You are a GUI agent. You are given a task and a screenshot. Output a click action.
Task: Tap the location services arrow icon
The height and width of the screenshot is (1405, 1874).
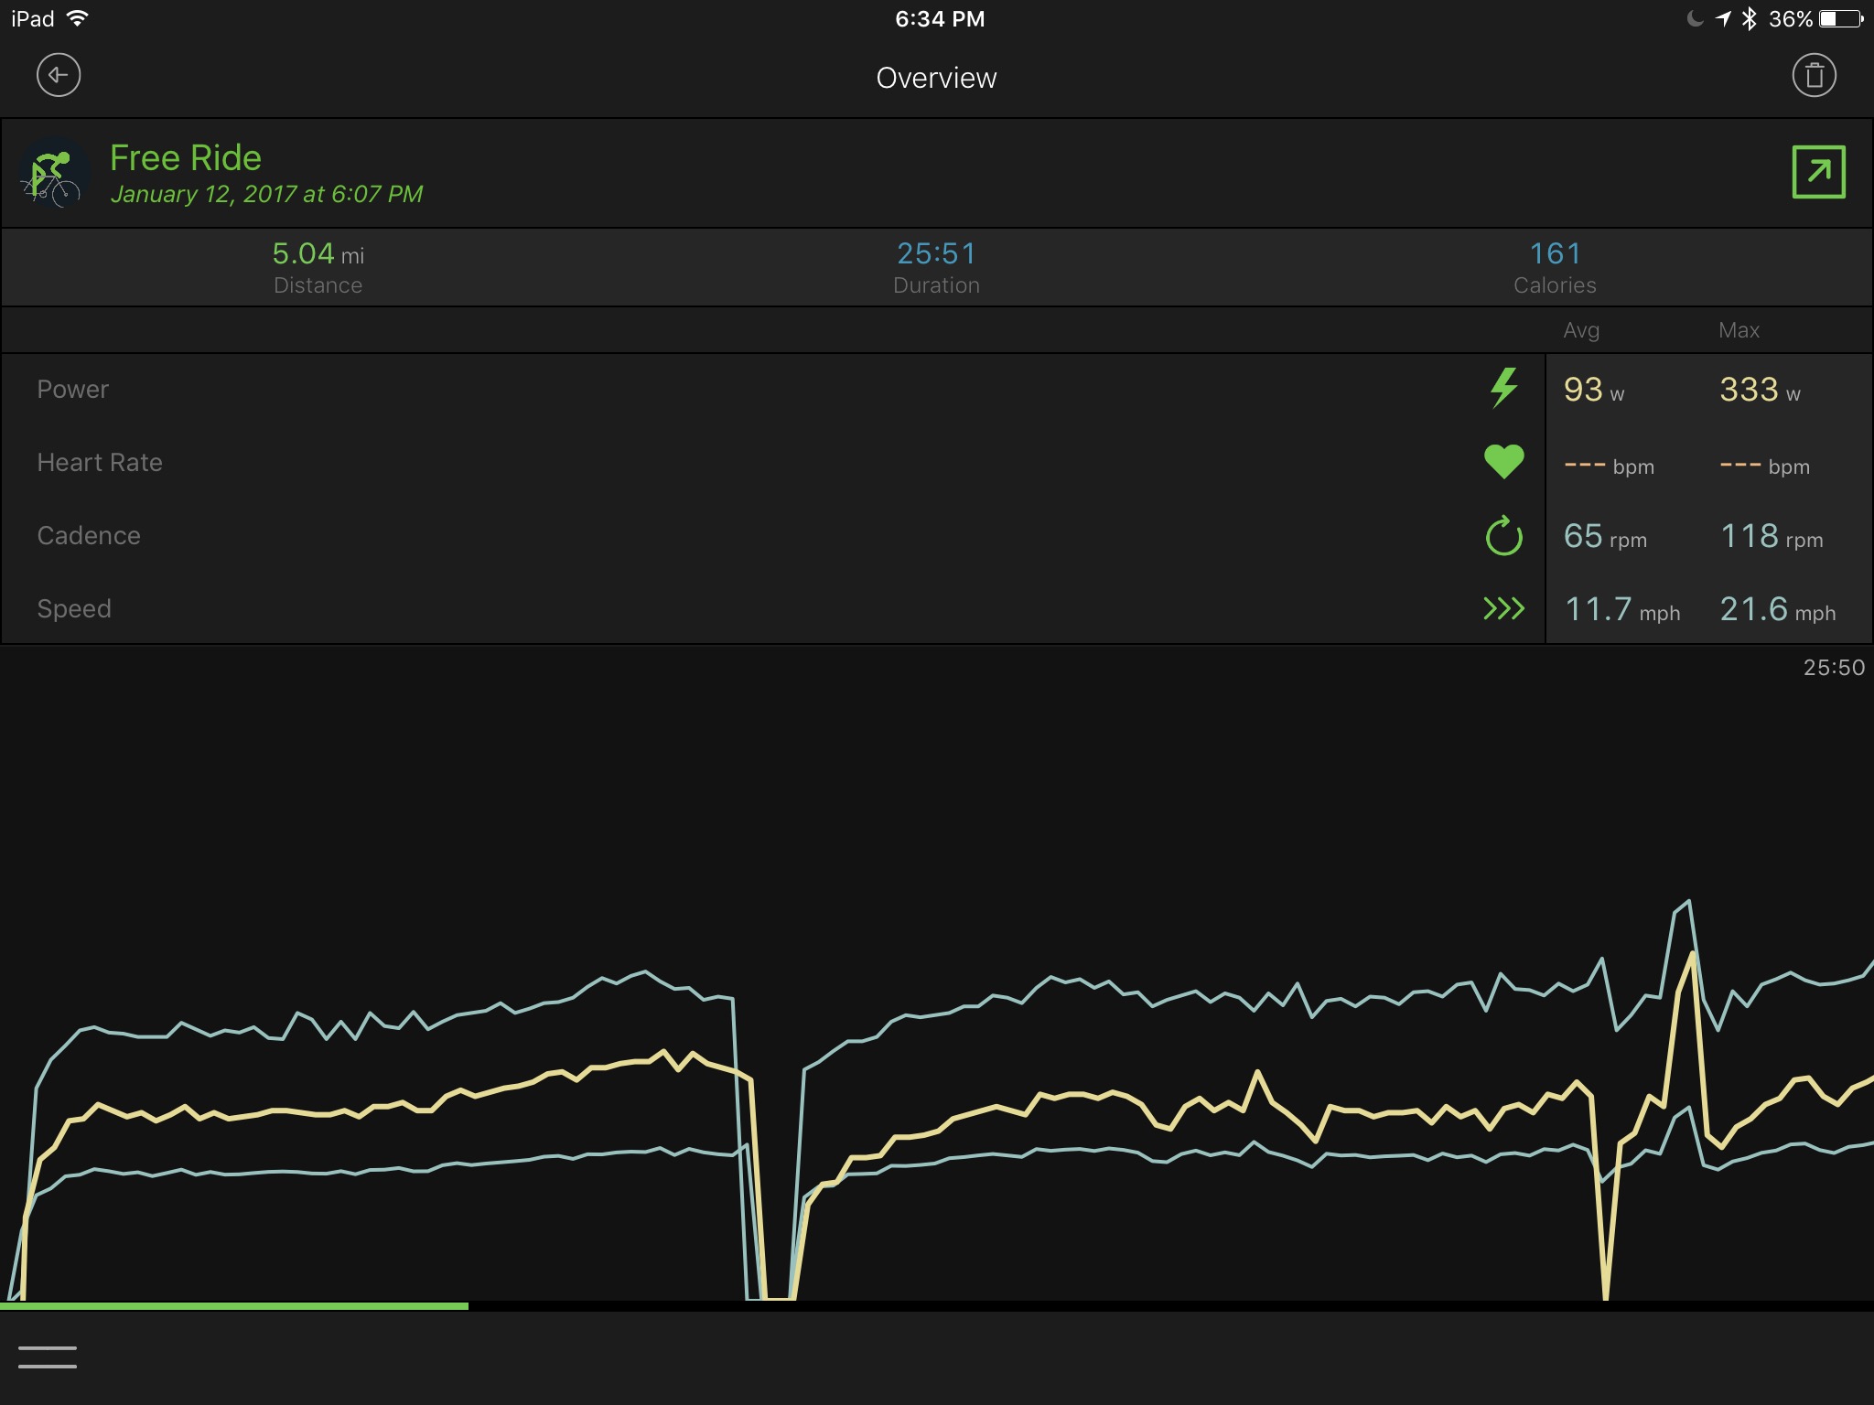pos(1723,18)
